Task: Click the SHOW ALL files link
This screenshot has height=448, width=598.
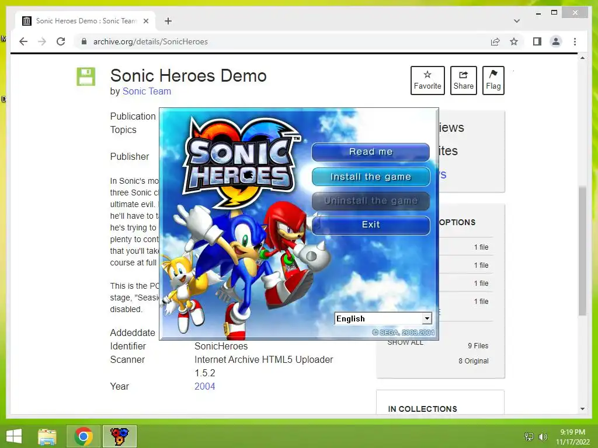Action: 405,342
